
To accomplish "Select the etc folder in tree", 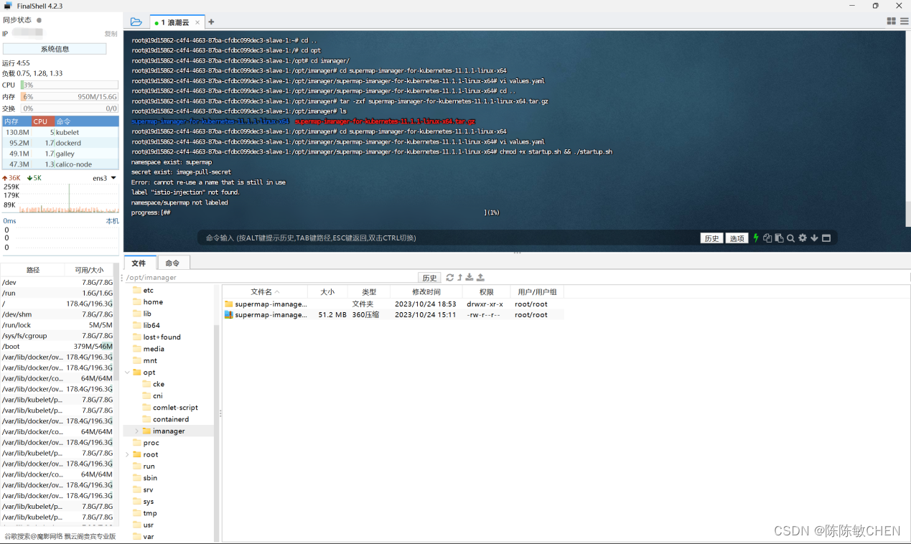I will point(143,291).
